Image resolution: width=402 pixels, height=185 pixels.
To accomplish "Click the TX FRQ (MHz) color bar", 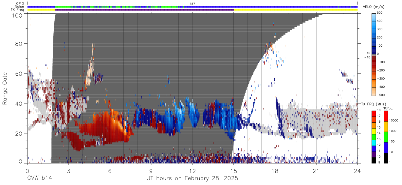I will click(x=374, y=137).
